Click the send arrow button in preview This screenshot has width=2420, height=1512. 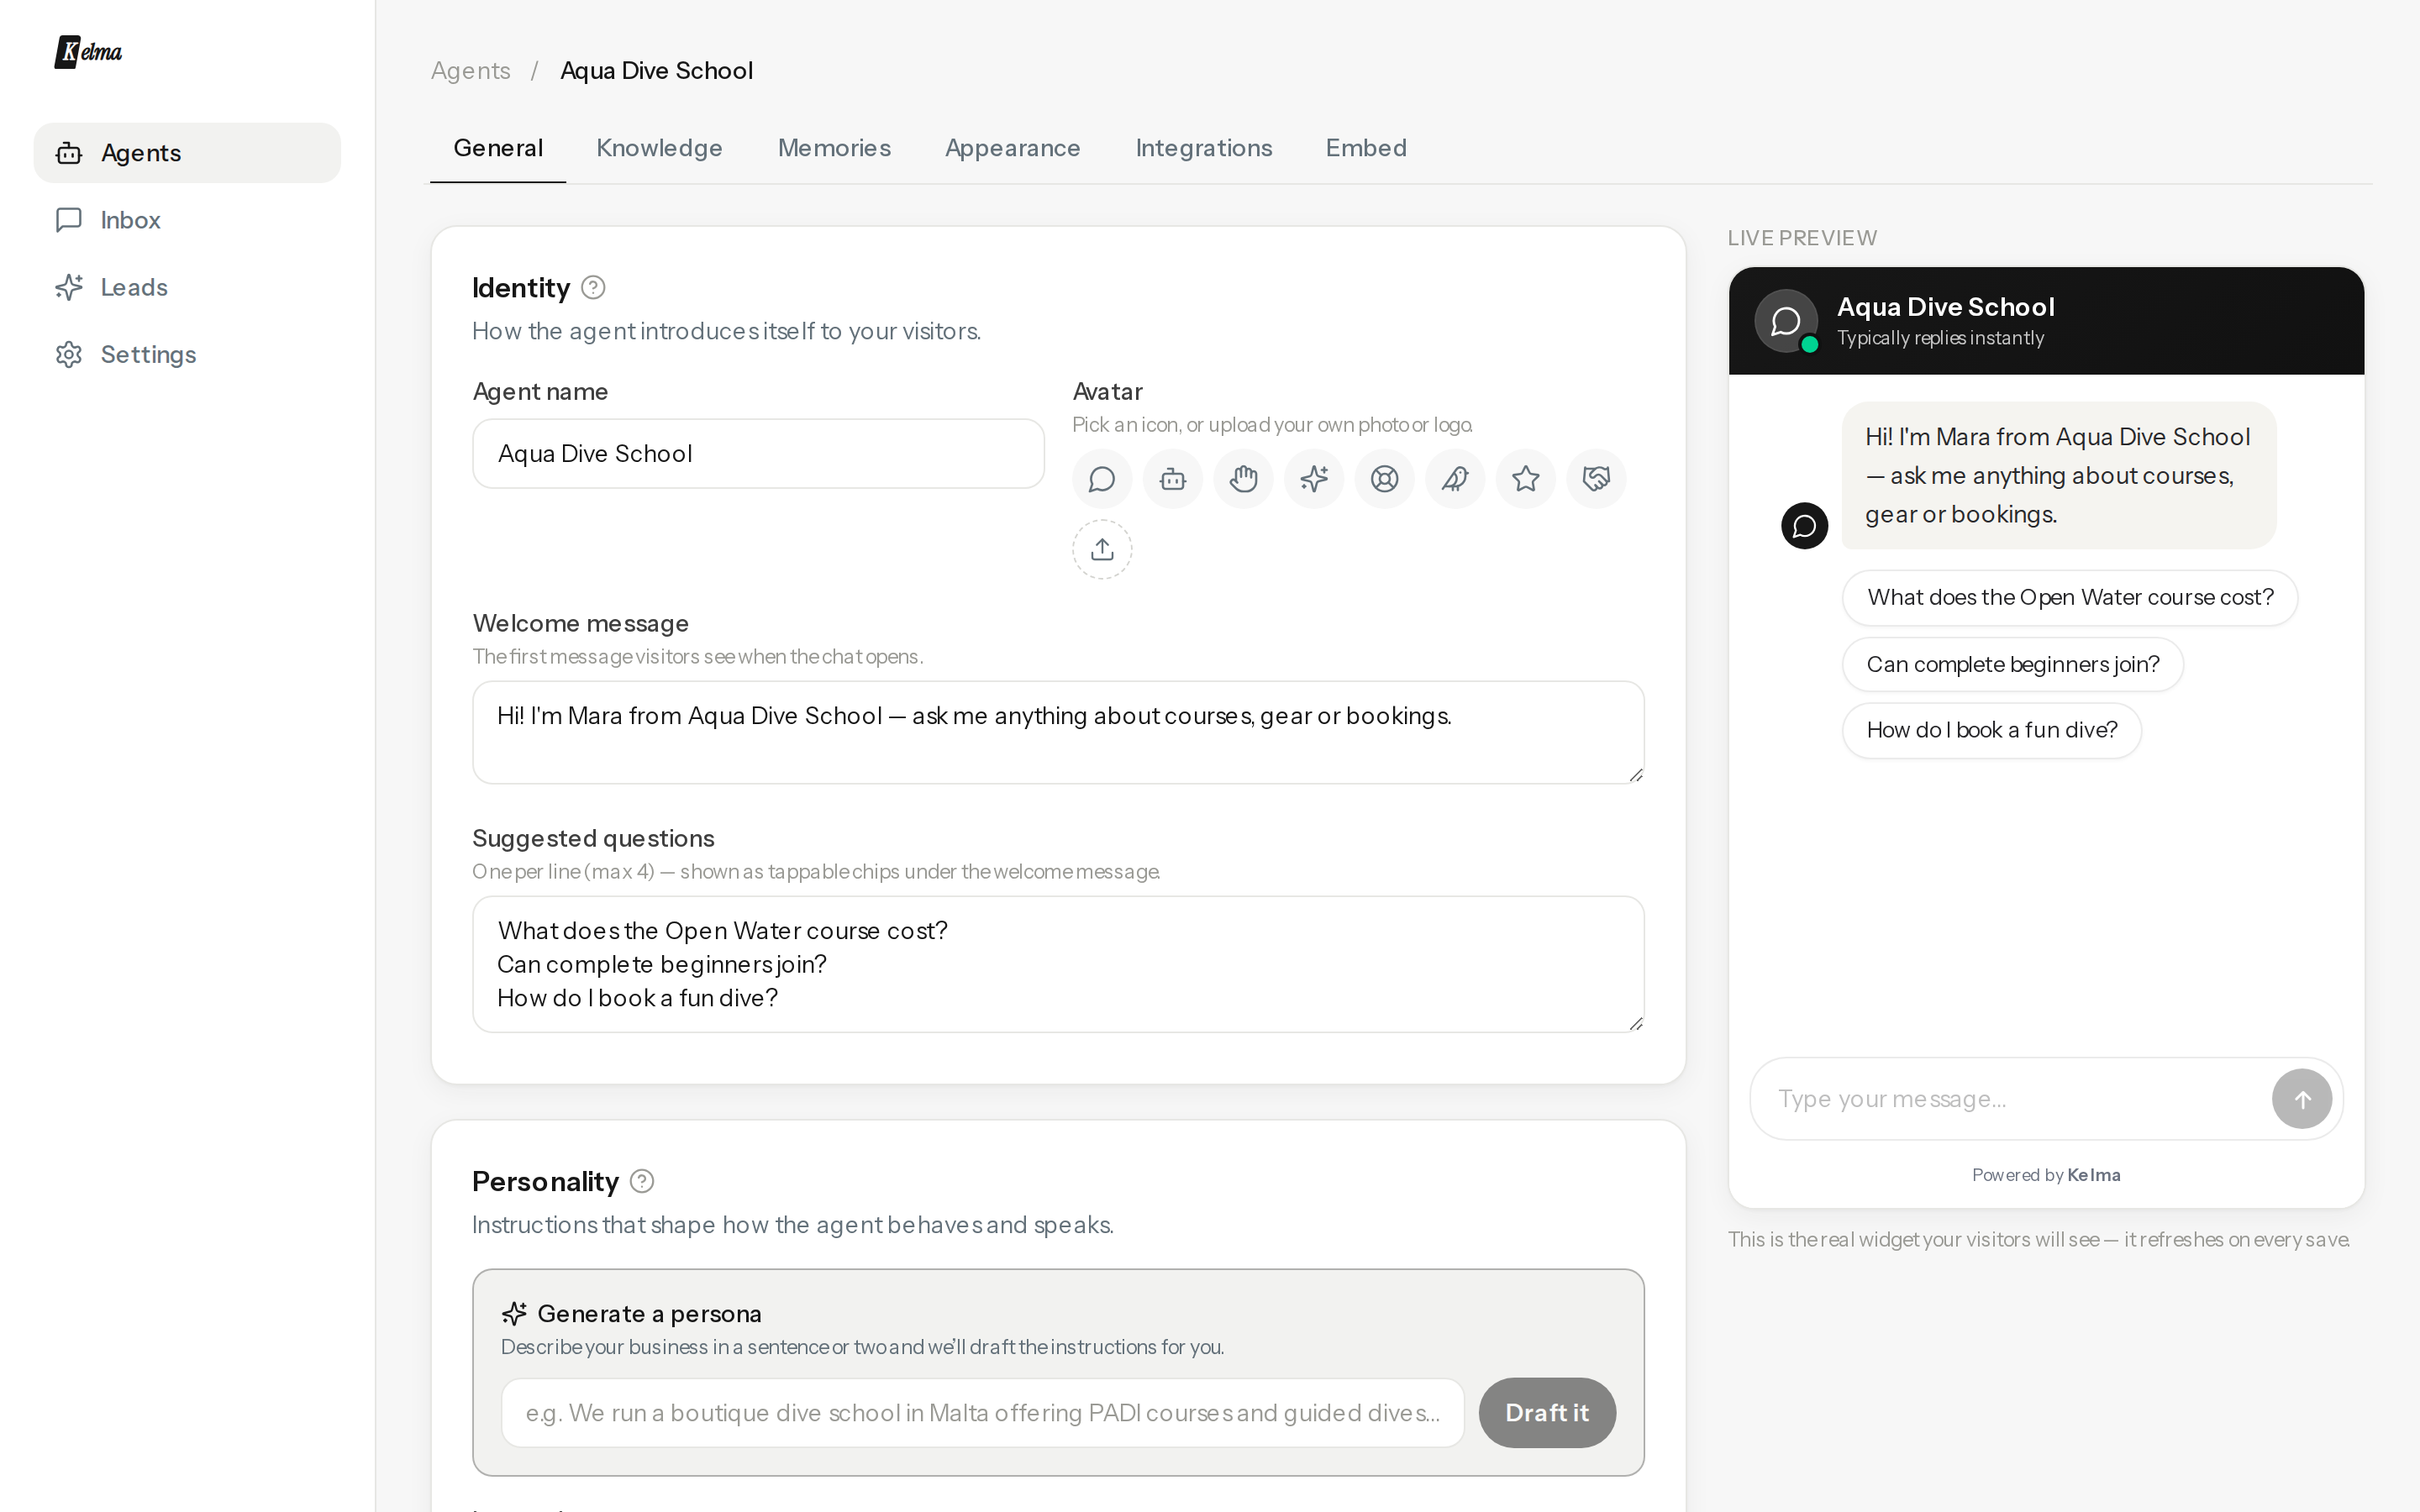coord(2302,1099)
